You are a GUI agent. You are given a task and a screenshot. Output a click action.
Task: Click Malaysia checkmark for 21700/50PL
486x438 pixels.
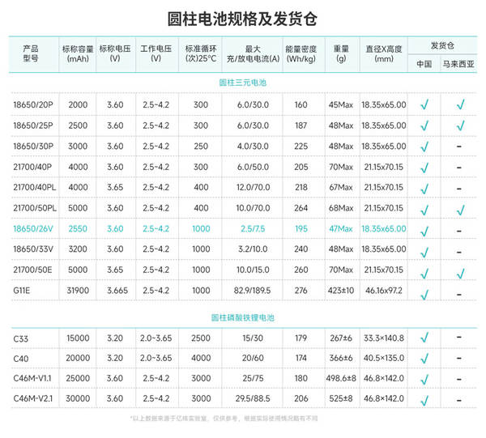coord(461,210)
